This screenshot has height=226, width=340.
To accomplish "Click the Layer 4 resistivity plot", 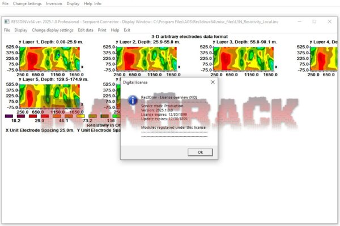I will point(324,59).
